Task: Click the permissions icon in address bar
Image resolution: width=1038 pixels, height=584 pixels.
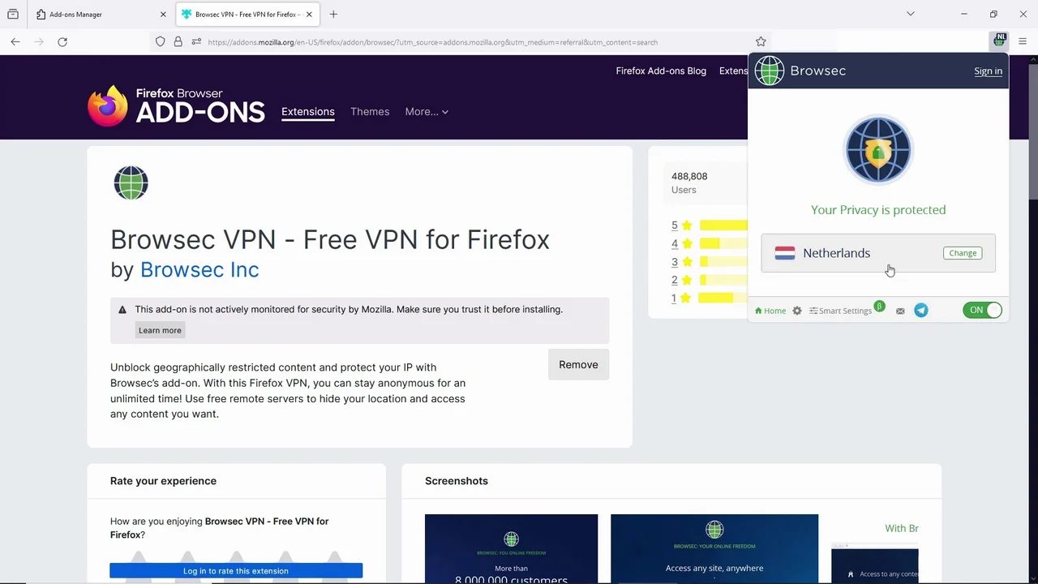Action: (x=196, y=41)
